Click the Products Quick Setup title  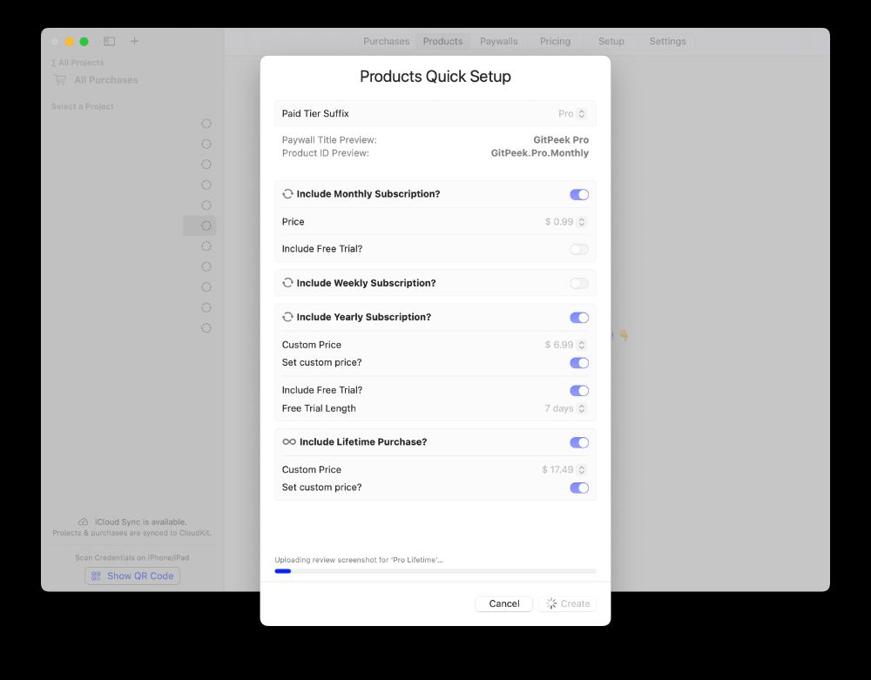[x=435, y=76]
